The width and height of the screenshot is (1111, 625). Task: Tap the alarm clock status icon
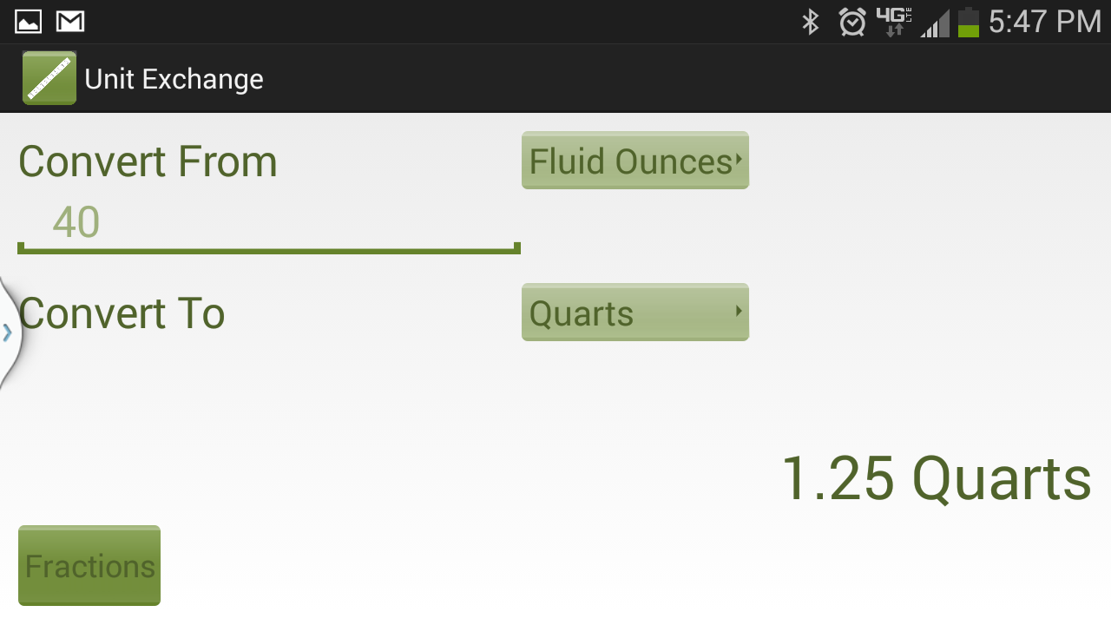(852, 22)
